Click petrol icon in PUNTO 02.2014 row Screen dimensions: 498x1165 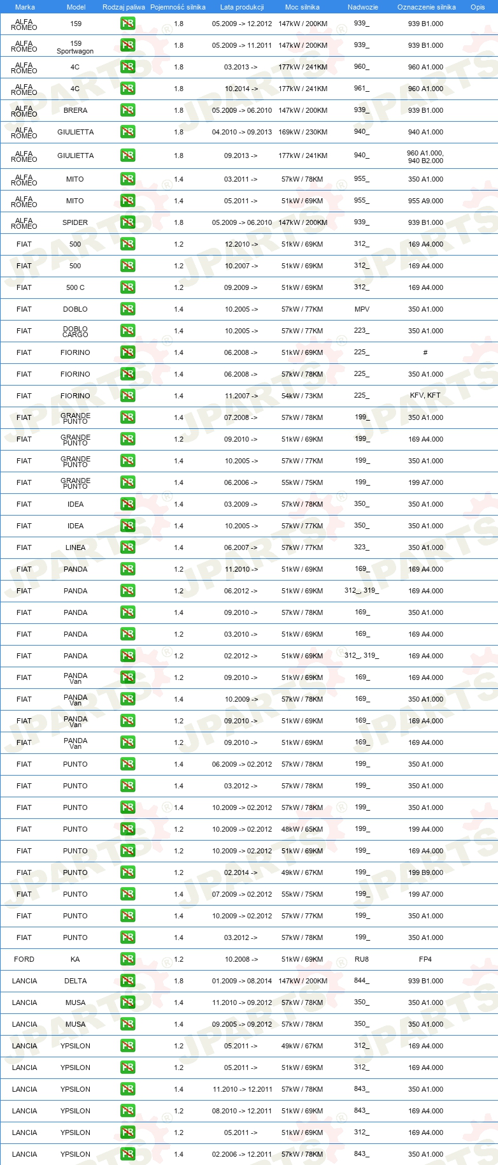[x=127, y=872]
